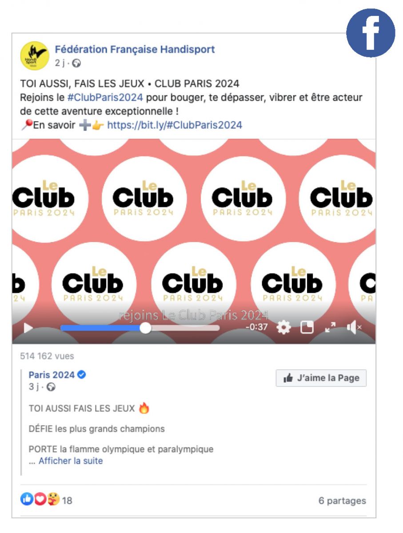403x533 pixels.
Task: Open the 18 reactions count
Action: point(67,501)
